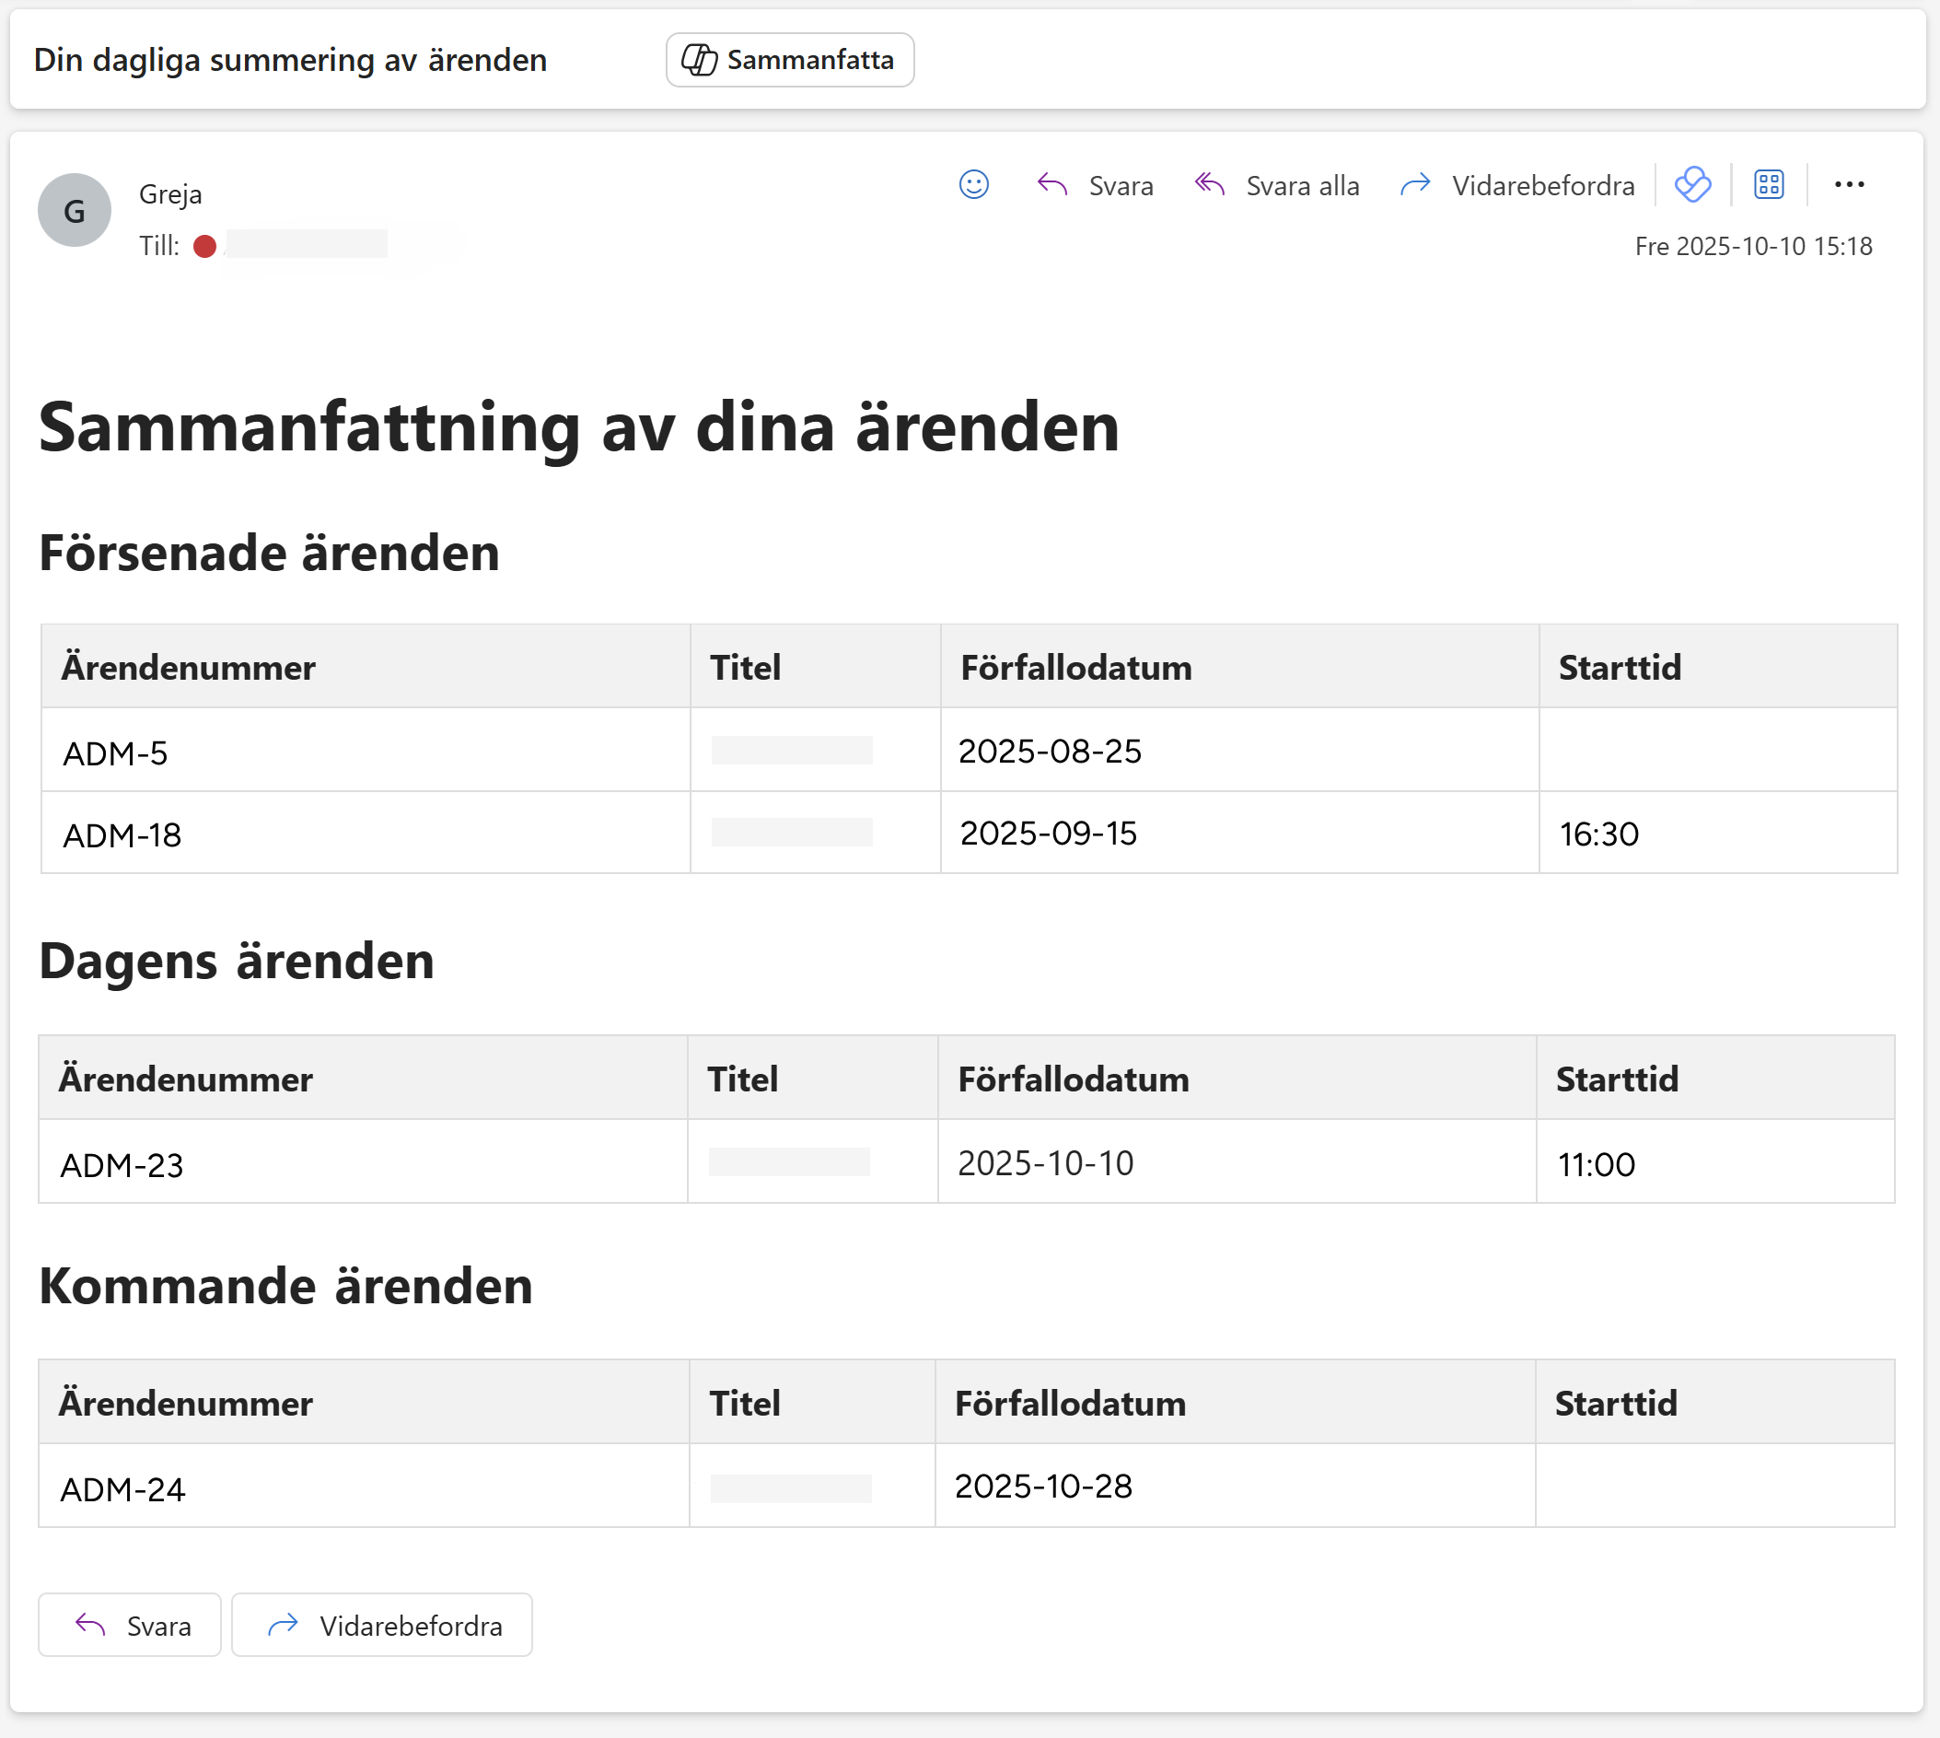Open the Copilot diamond-shaped icon
Screen dimensions: 1940x1738
1691,184
